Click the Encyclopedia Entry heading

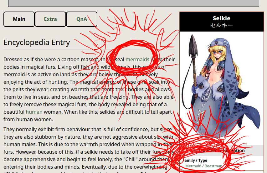[37, 42]
